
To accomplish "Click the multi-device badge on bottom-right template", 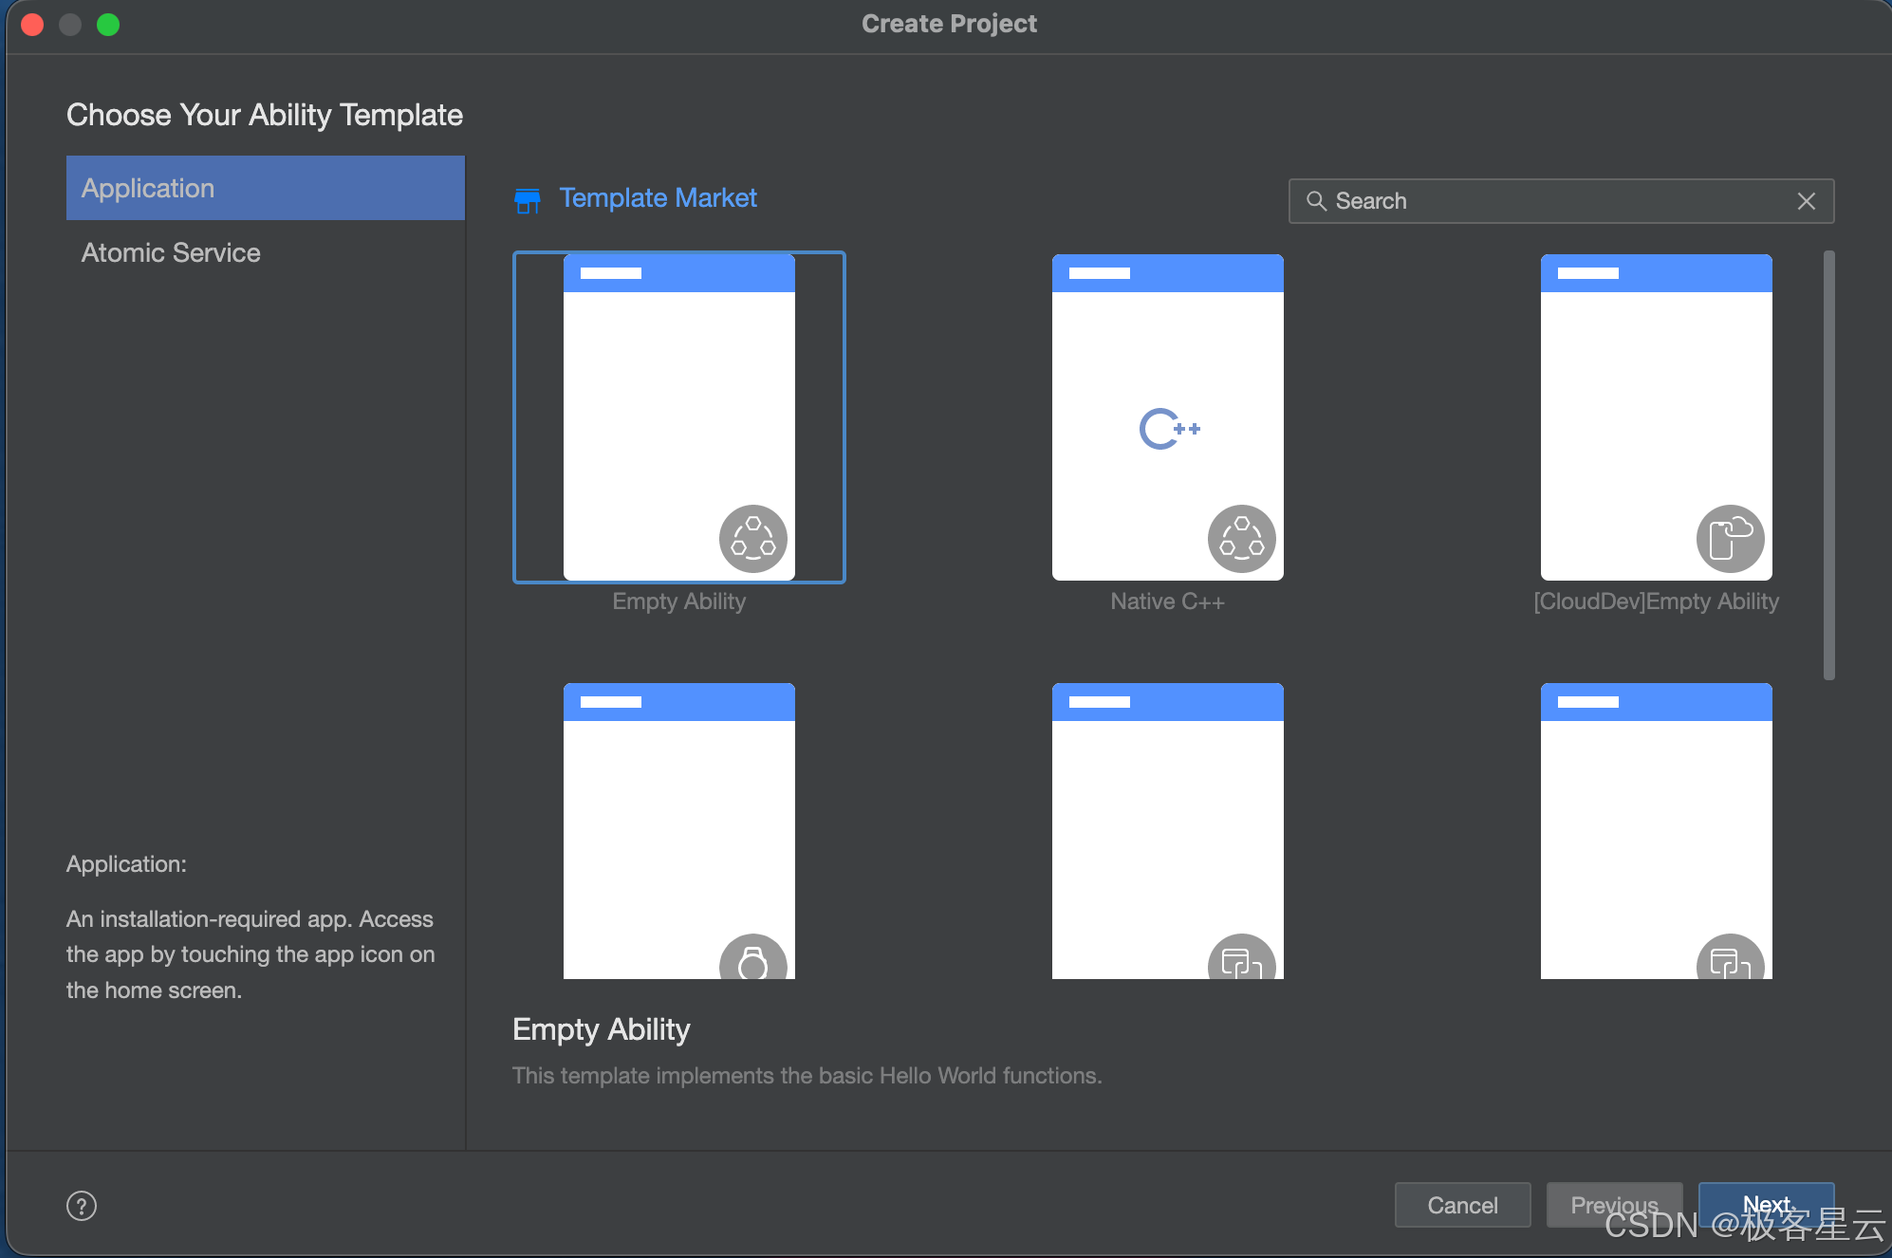I will coord(1731,956).
